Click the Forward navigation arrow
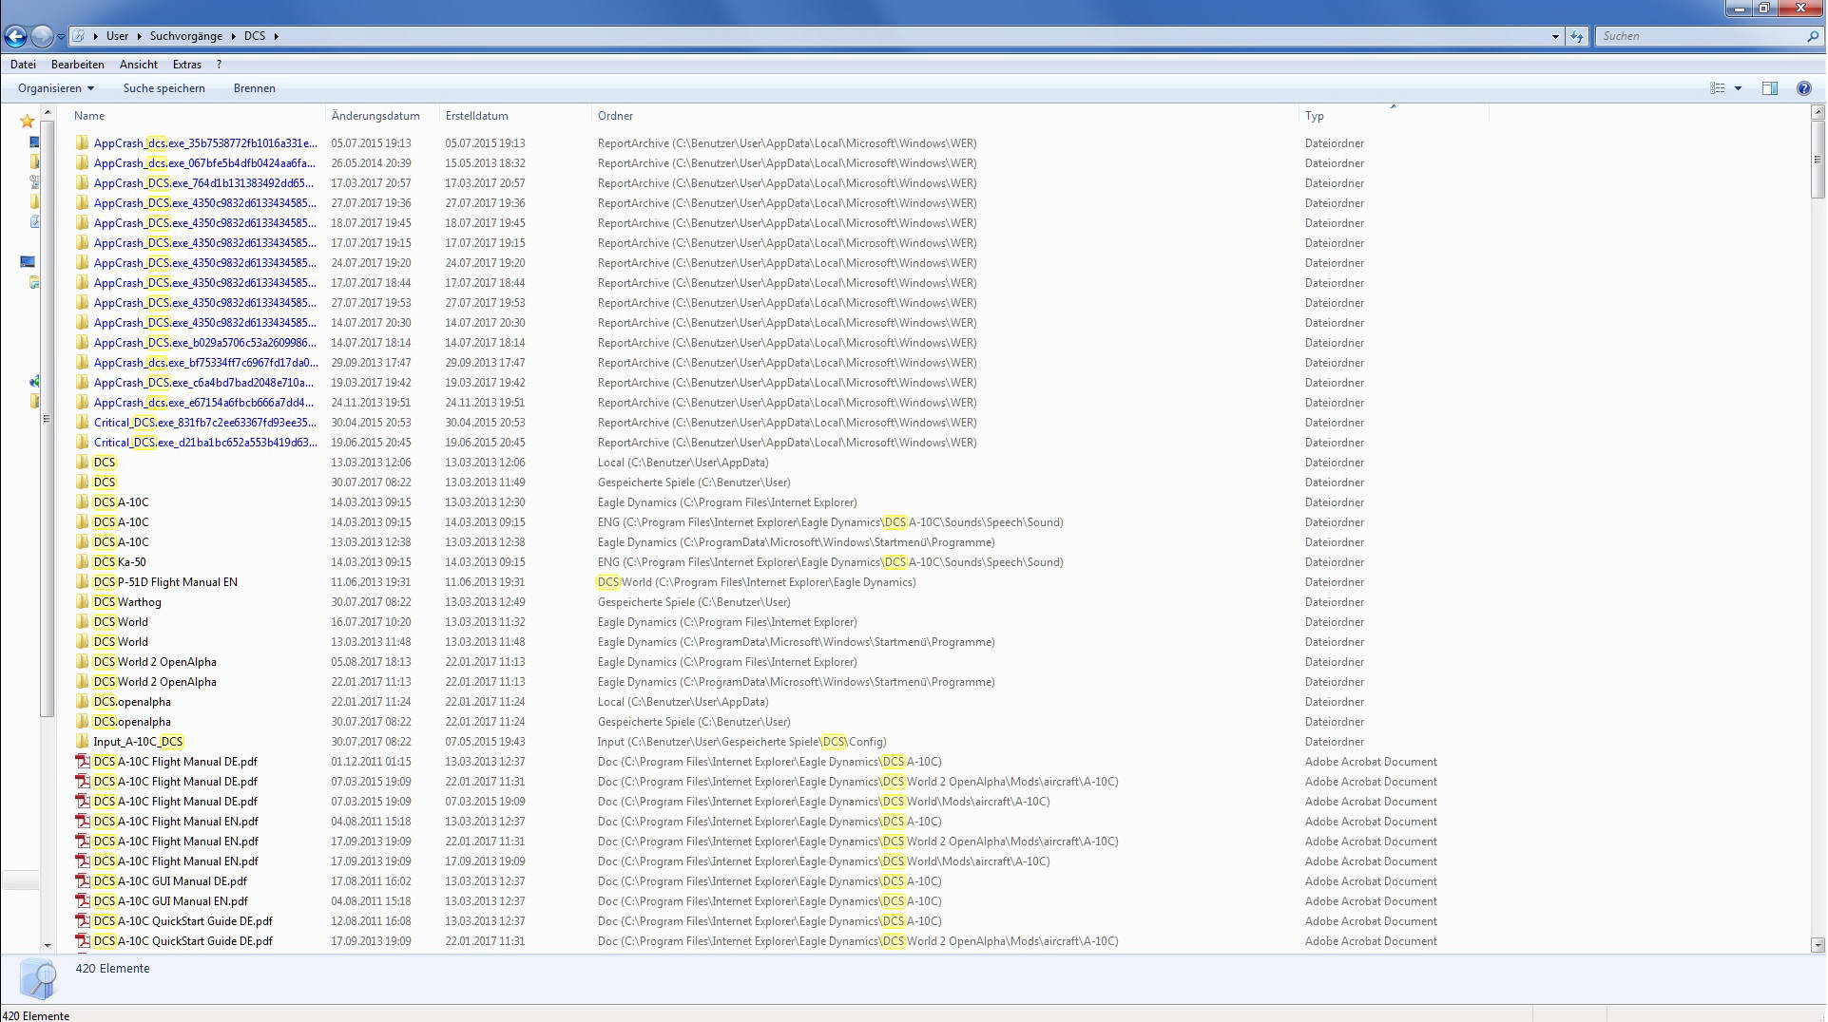 (x=42, y=36)
